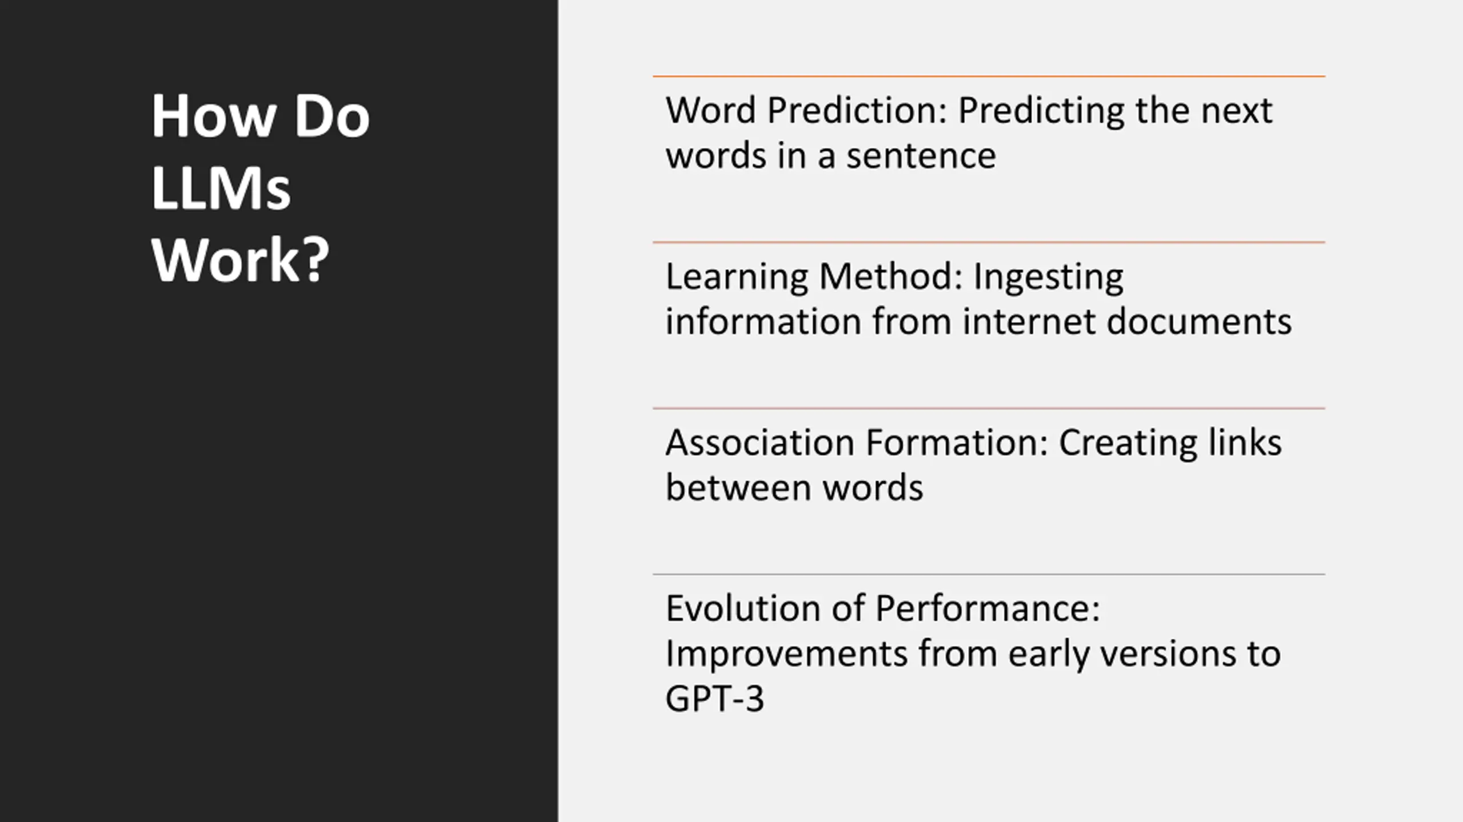
Task: Select the "Evolution of Performance:" heading
Action: 883,609
